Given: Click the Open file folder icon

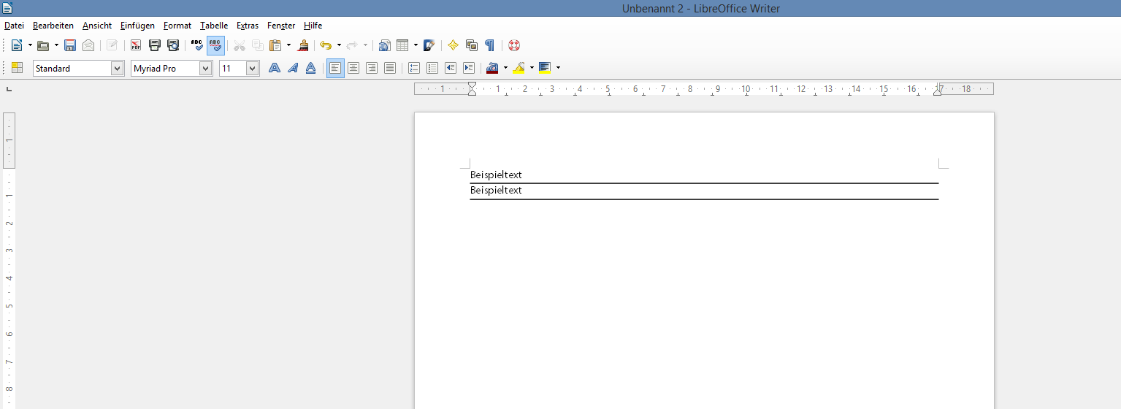Looking at the screenshot, I should coord(43,45).
